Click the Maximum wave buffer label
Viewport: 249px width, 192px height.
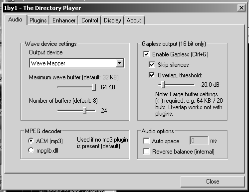click(x=74, y=77)
